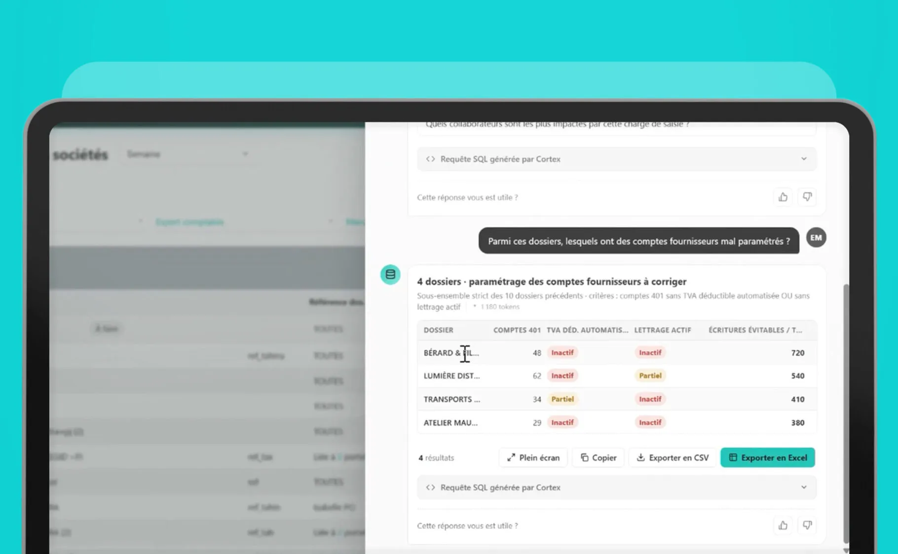Click the 1 180 tokens label
This screenshot has height=554, width=898.
point(500,307)
